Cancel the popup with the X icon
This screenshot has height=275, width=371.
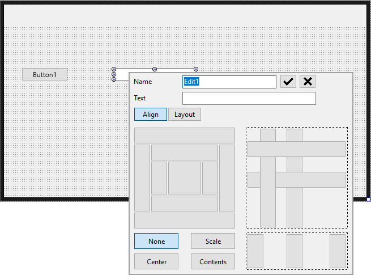308,82
